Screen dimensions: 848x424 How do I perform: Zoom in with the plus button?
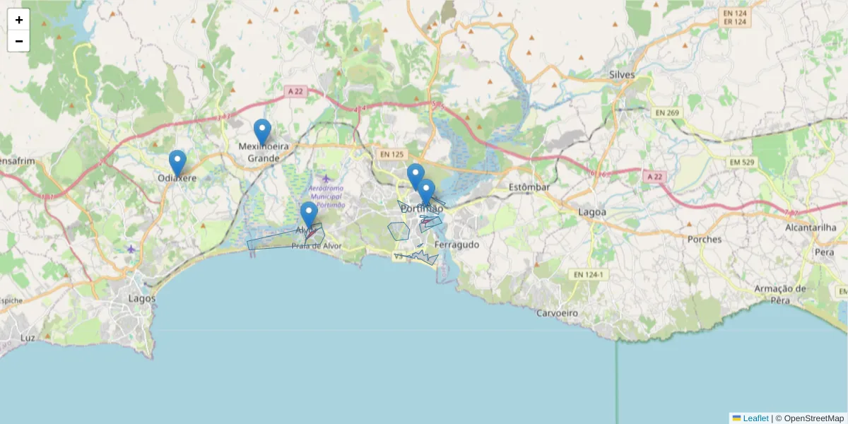tap(19, 20)
